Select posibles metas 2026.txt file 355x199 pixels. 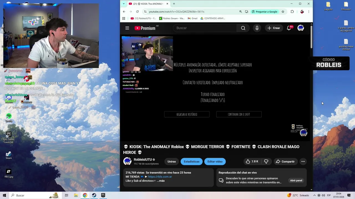coord(346,44)
